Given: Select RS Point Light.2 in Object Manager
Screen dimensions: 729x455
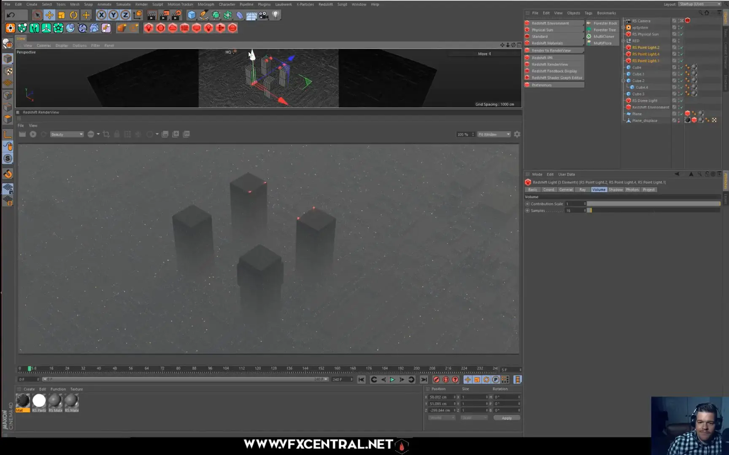Looking at the screenshot, I should click(645, 48).
